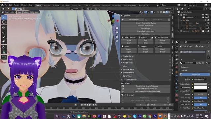Image resolution: width=211 pixels, height=119 pixels.
Task: Click Setup Render Engine for Eevee
Action: (x=147, y=86)
